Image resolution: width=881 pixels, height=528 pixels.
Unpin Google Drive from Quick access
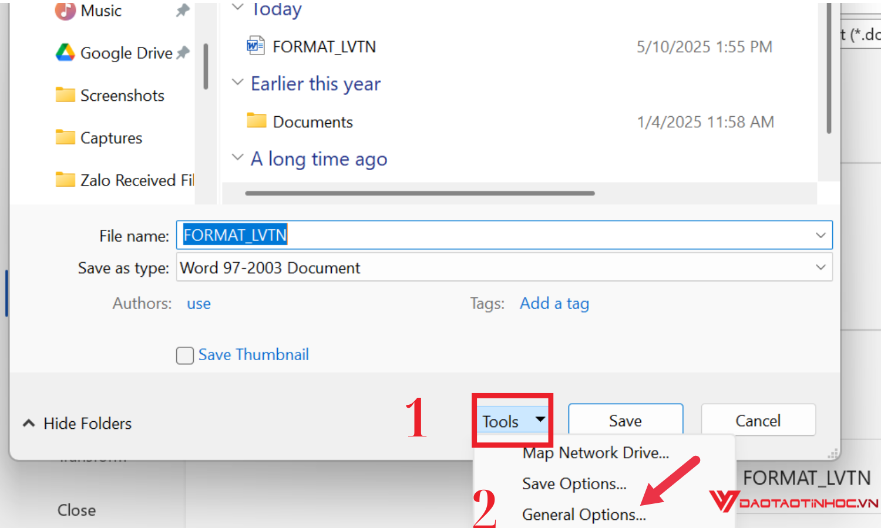pyautogui.click(x=183, y=52)
